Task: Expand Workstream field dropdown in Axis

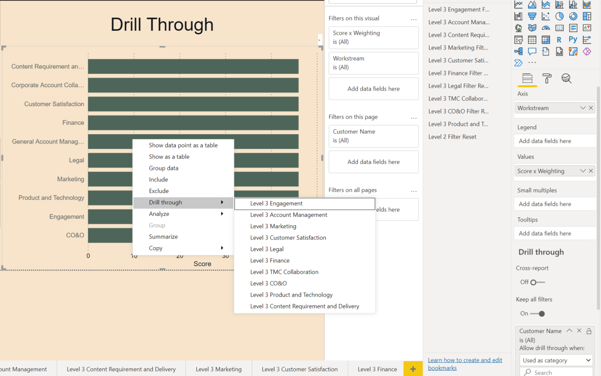Action: [x=582, y=108]
